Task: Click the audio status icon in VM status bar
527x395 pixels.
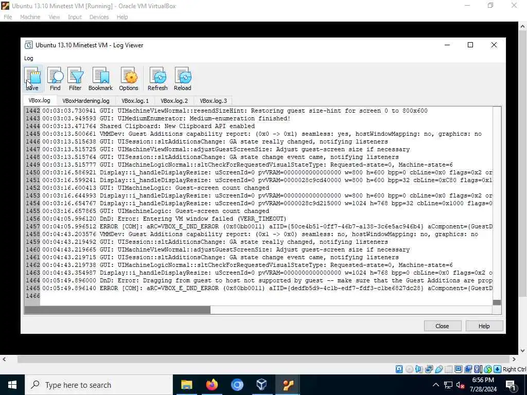Action: coord(419,369)
